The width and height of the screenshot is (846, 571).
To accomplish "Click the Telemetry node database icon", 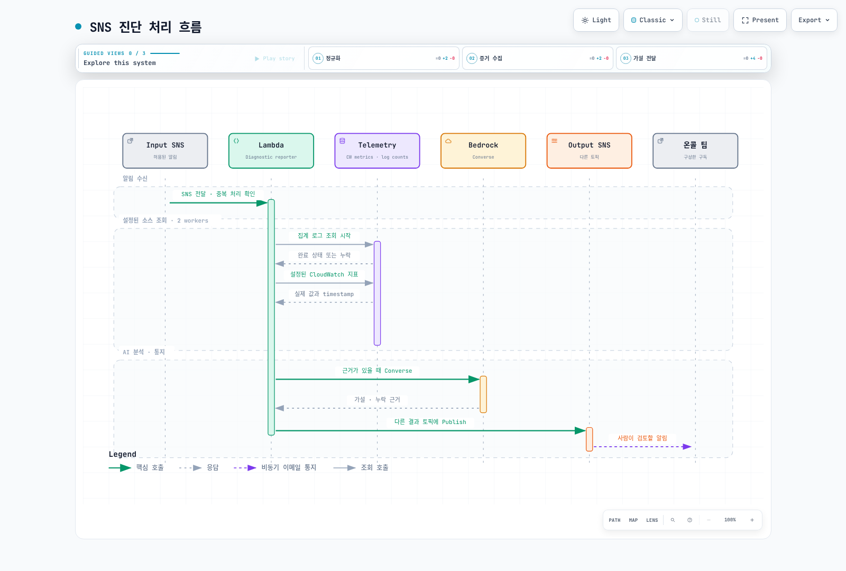I will [342, 141].
